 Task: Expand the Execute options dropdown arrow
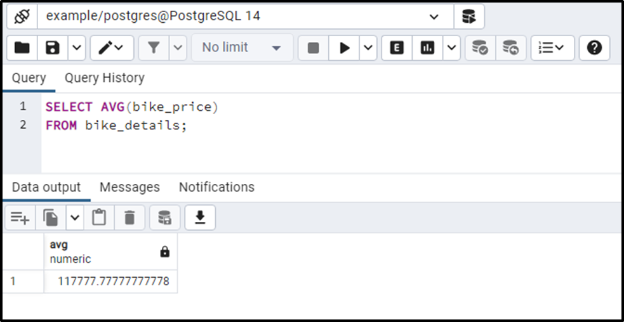368,48
